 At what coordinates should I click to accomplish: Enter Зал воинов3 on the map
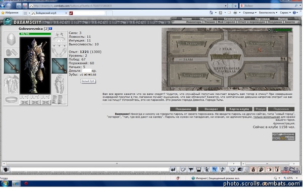pos(260,43)
